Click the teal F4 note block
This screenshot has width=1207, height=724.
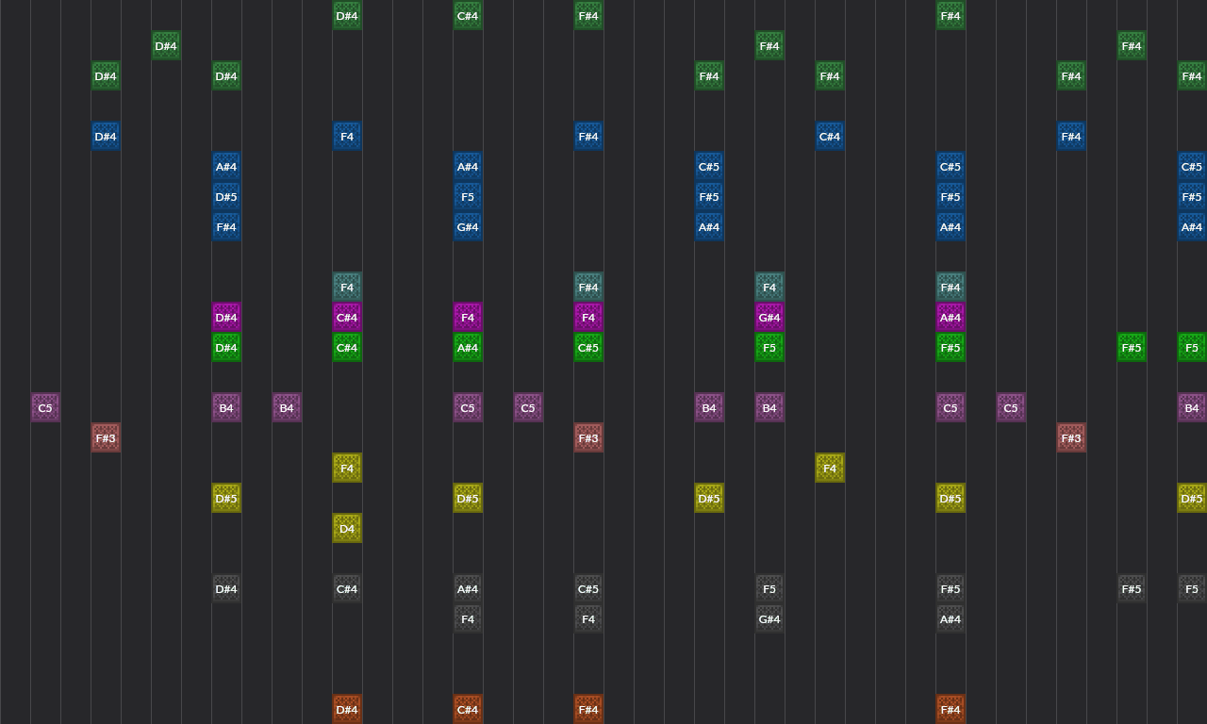(347, 287)
